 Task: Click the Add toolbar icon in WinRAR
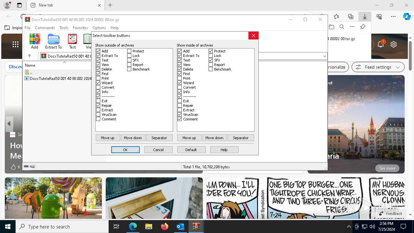pyautogui.click(x=35, y=41)
